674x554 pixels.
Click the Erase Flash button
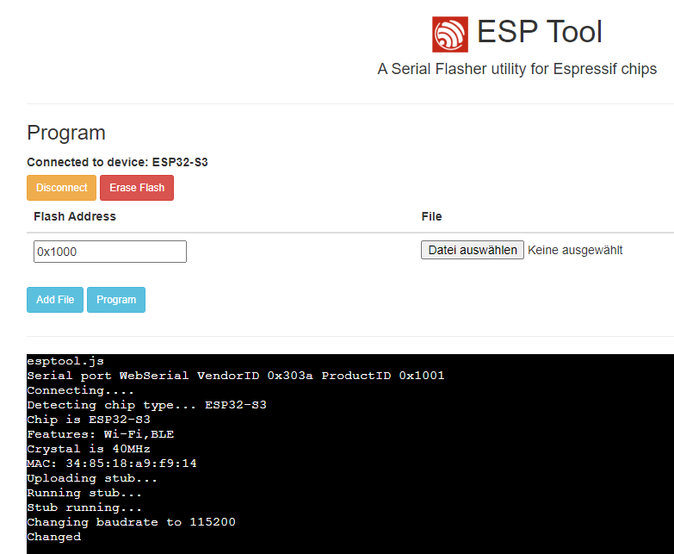point(137,188)
